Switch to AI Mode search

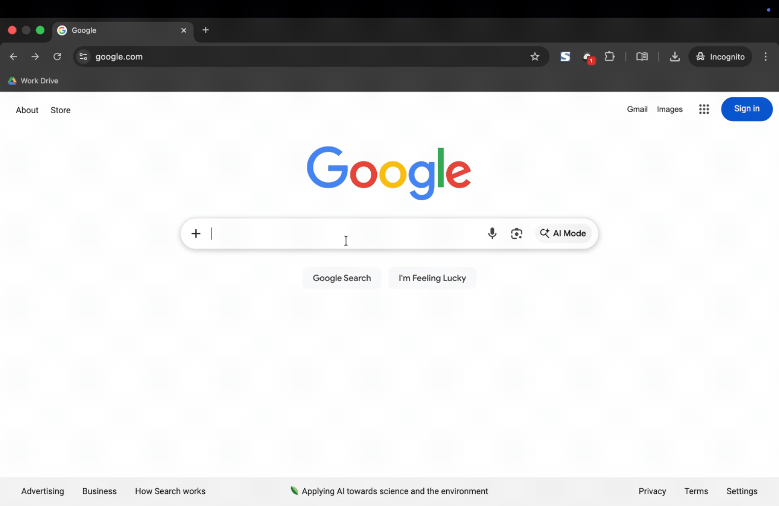click(x=563, y=233)
